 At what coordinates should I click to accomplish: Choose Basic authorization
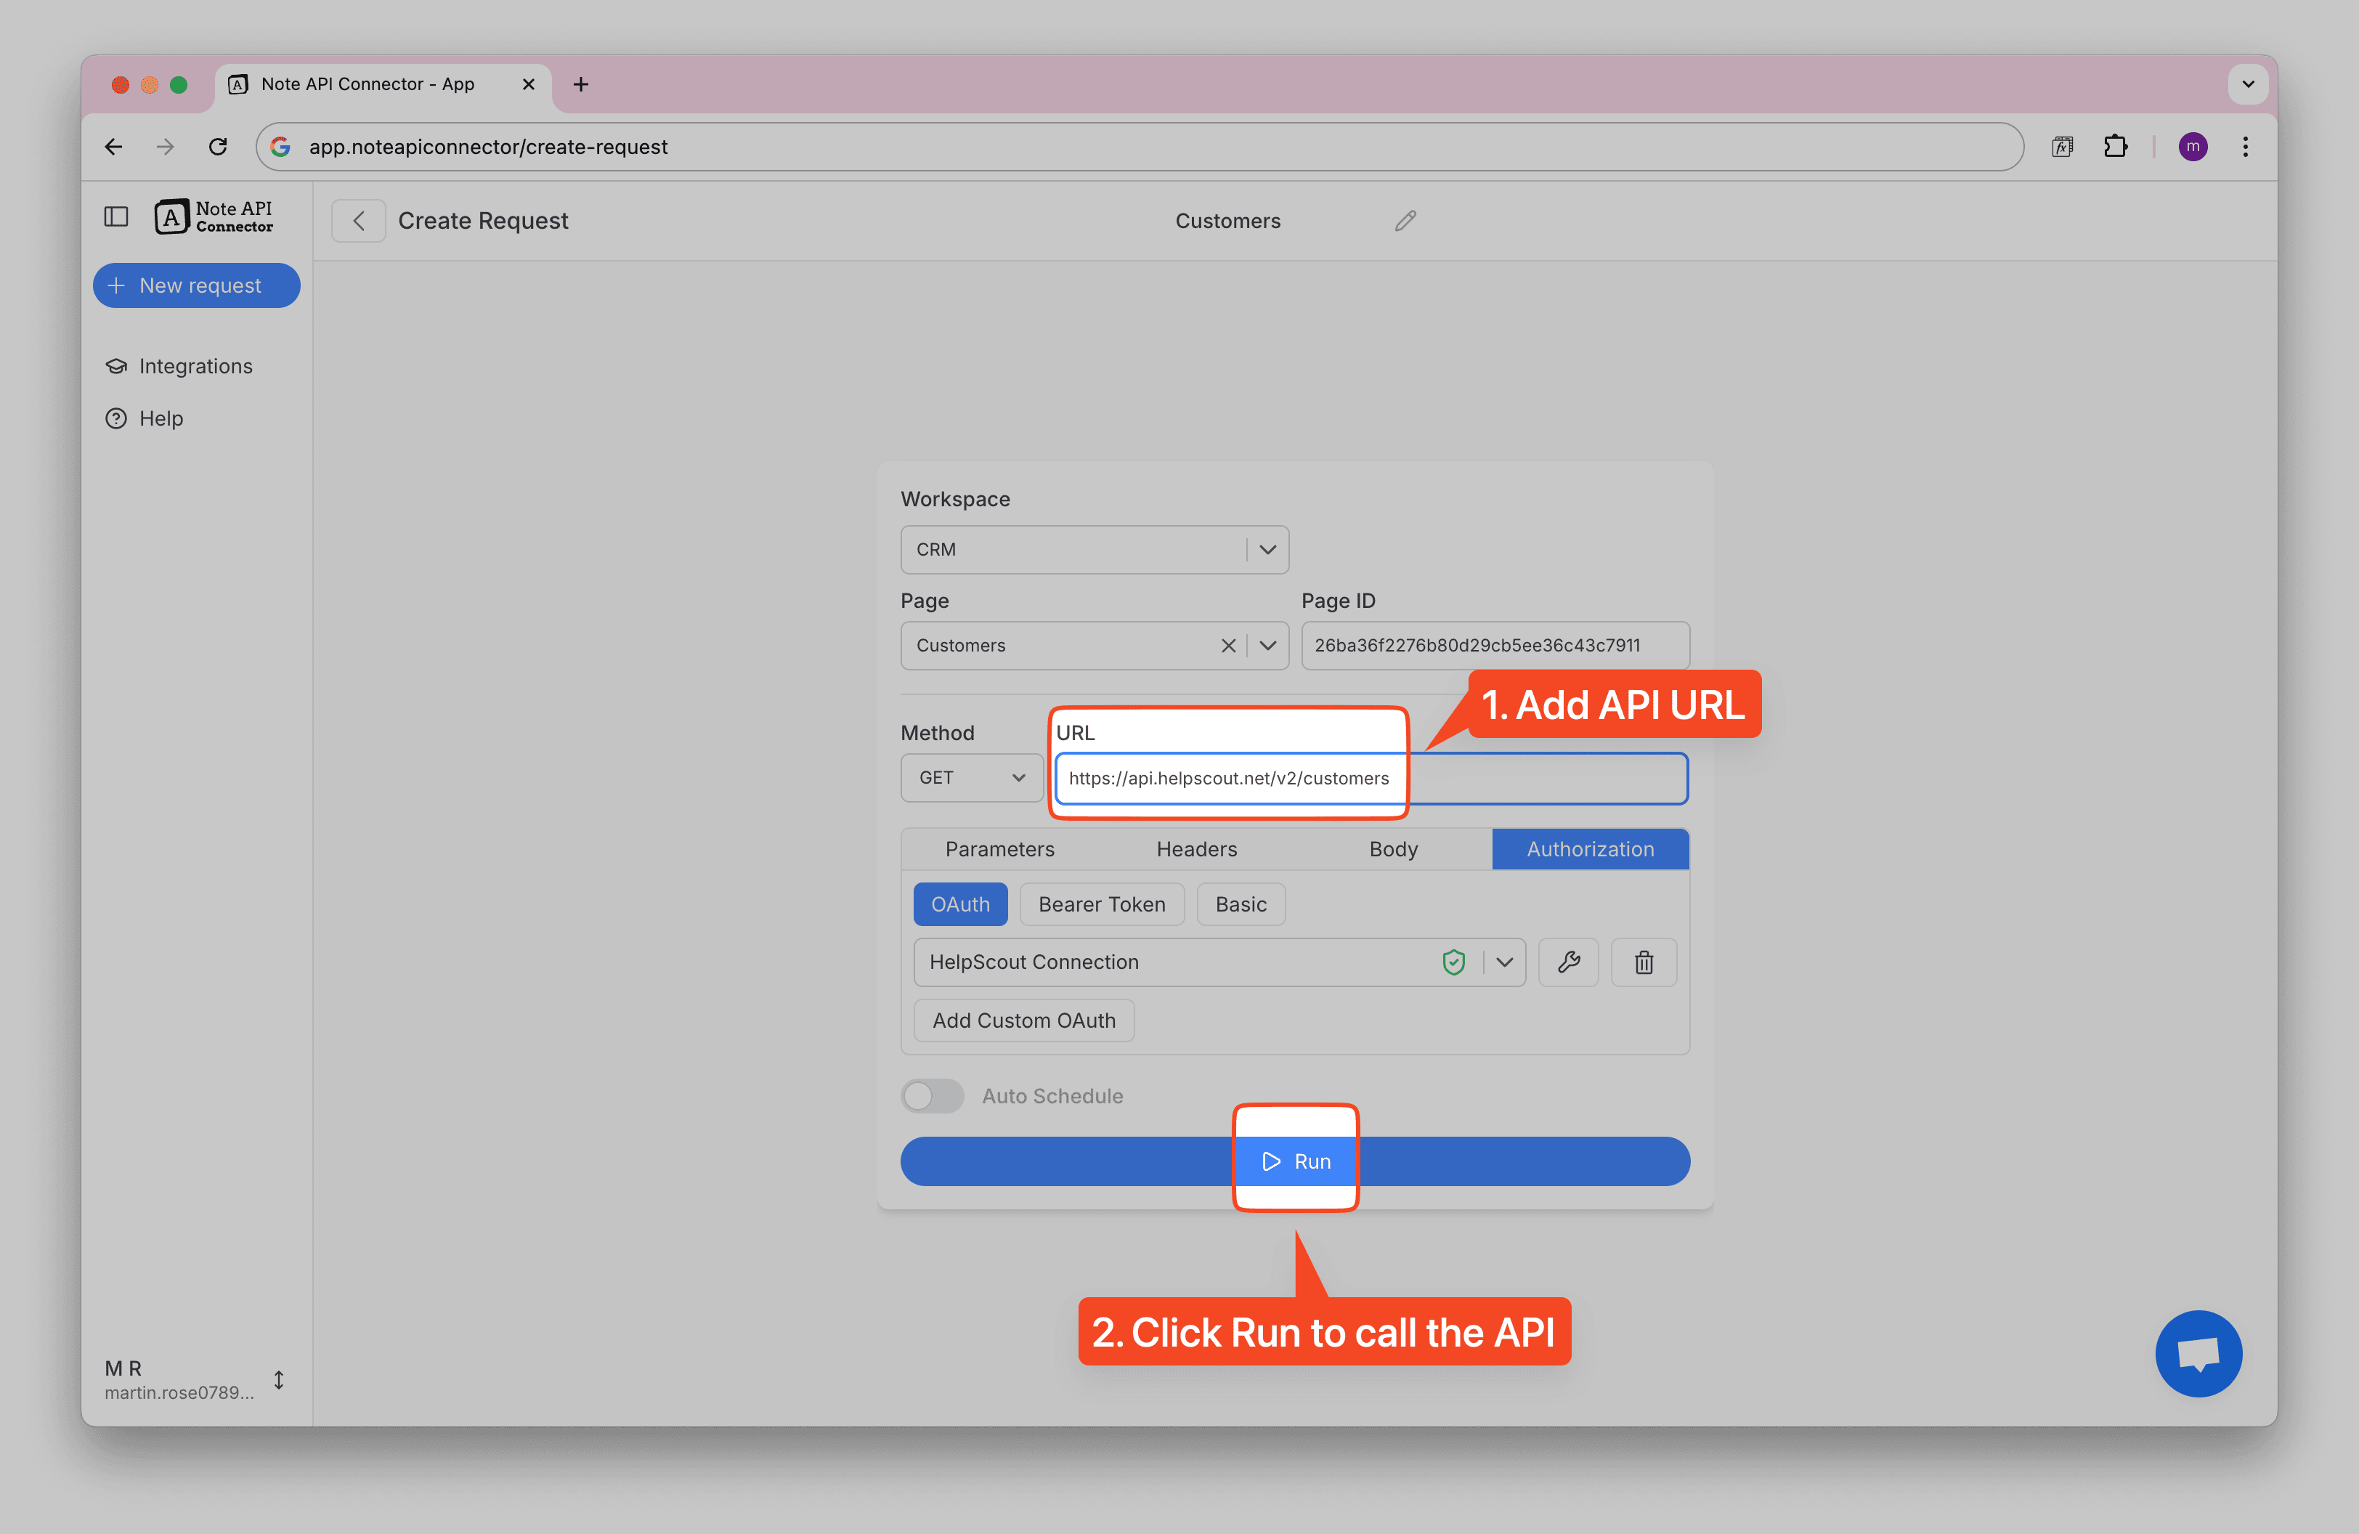[1240, 904]
